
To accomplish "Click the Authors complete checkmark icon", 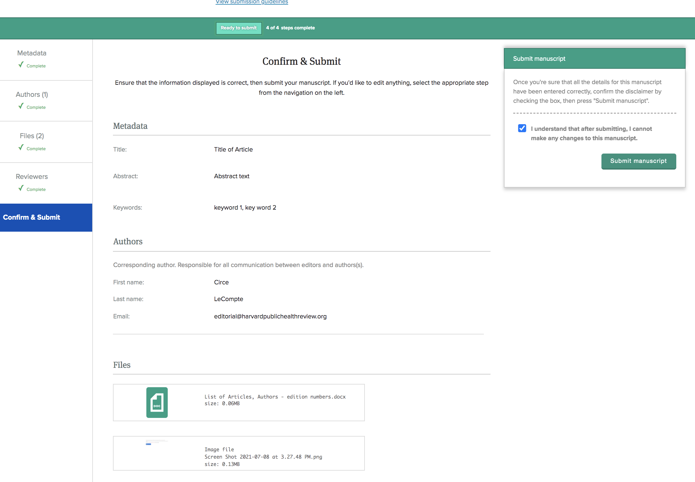I will 21,106.
